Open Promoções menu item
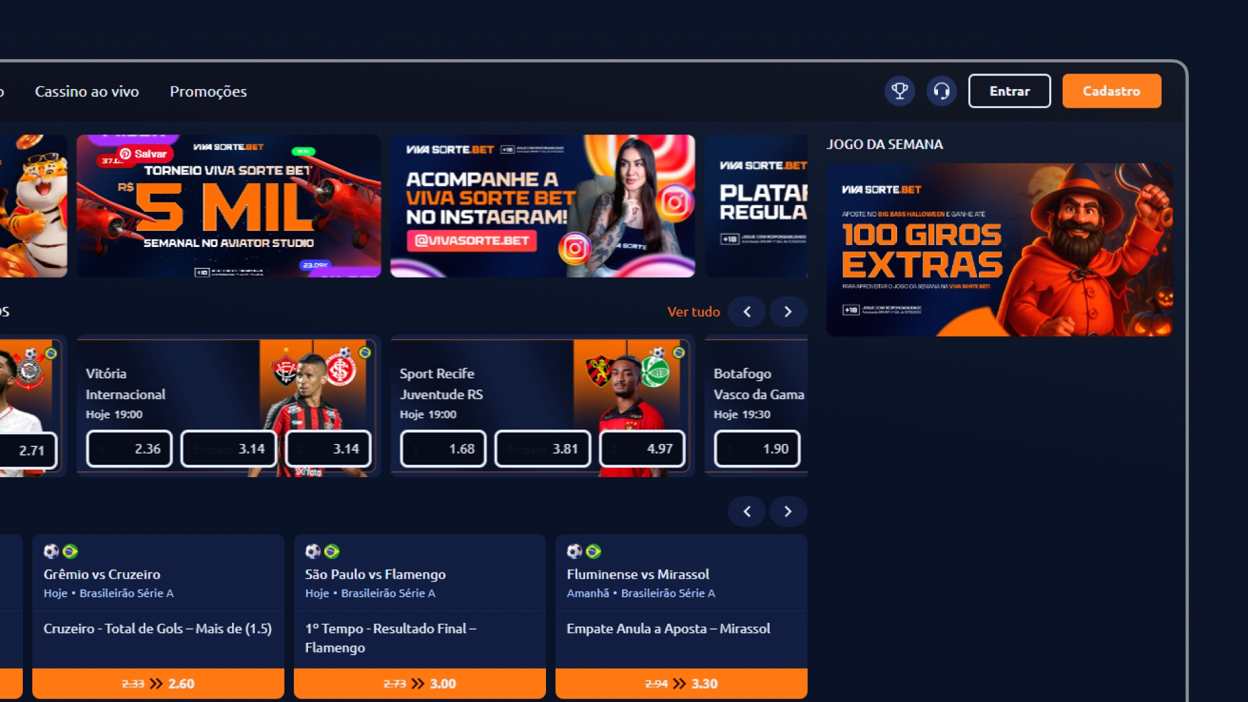Viewport: 1248px width, 702px height. tap(208, 92)
